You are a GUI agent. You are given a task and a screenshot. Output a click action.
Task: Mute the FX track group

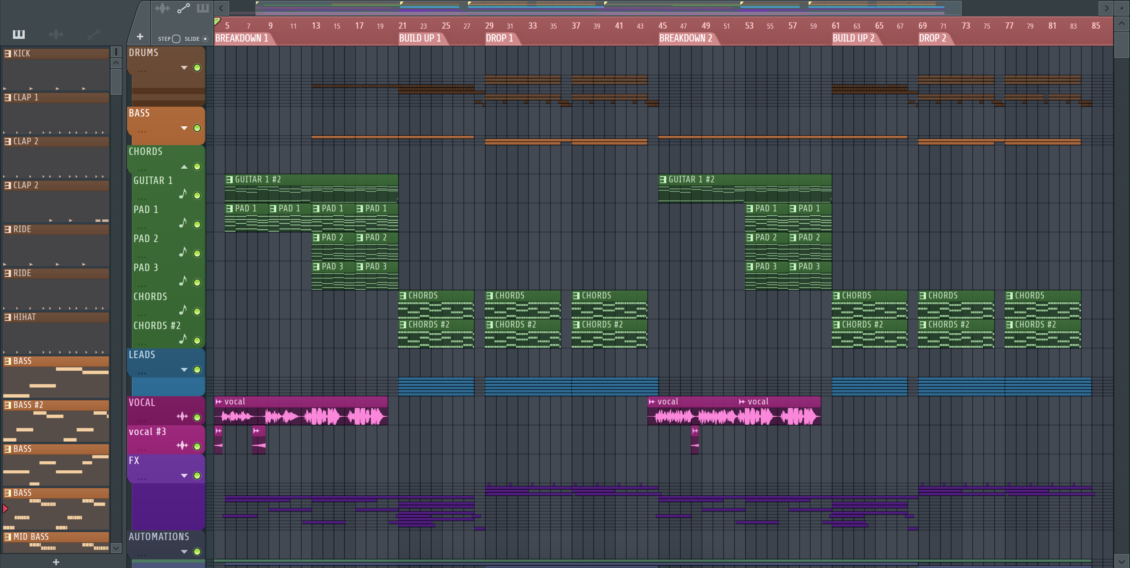point(197,475)
